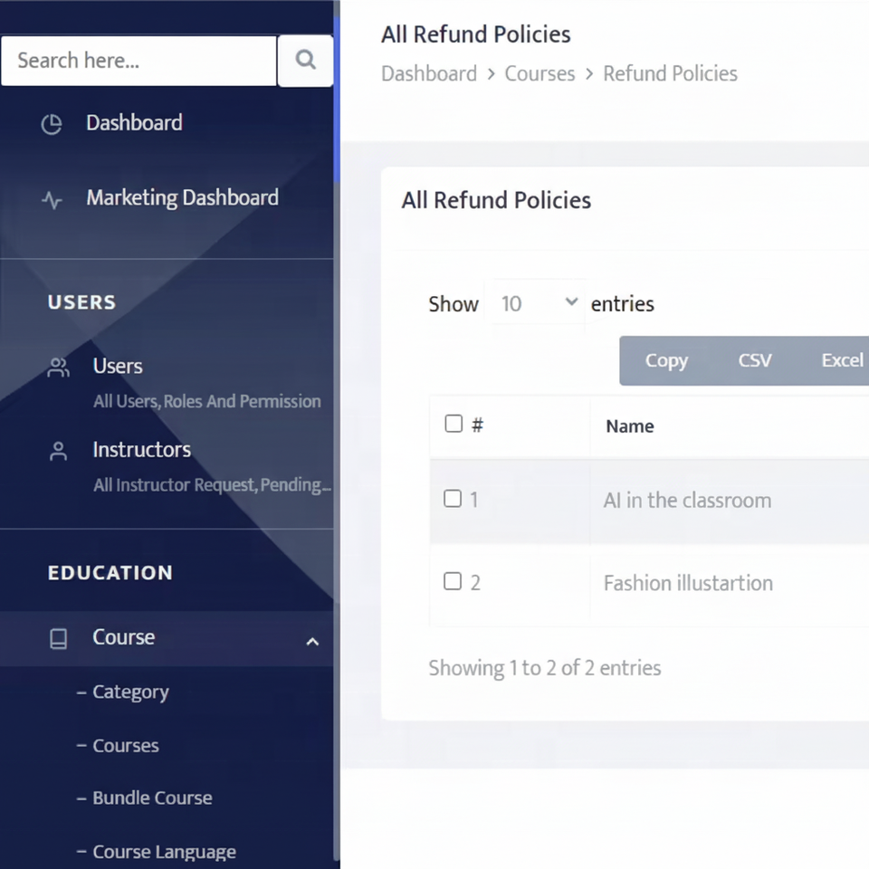This screenshot has width=869, height=869.
Task: Click the Excel export button
Action: [841, 360]
